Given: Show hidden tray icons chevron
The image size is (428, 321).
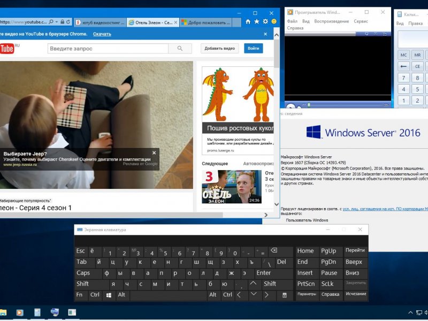Looking at the screenshot, I should 410,313.
